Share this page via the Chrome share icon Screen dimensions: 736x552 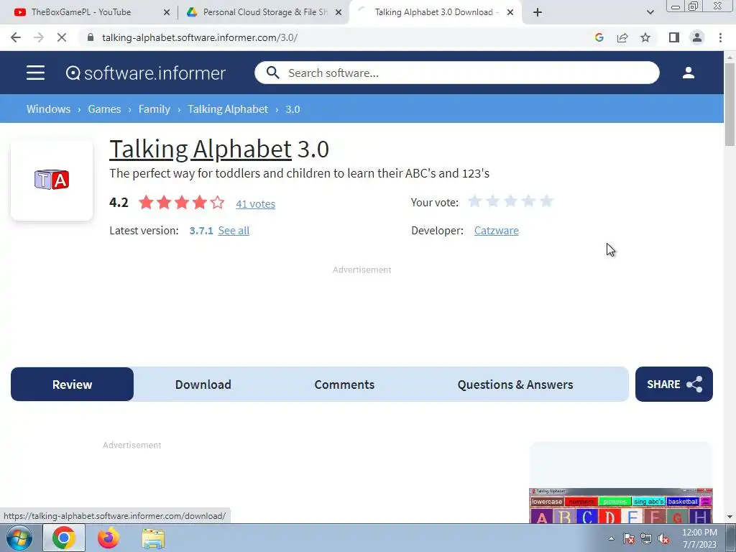point(622,37)
